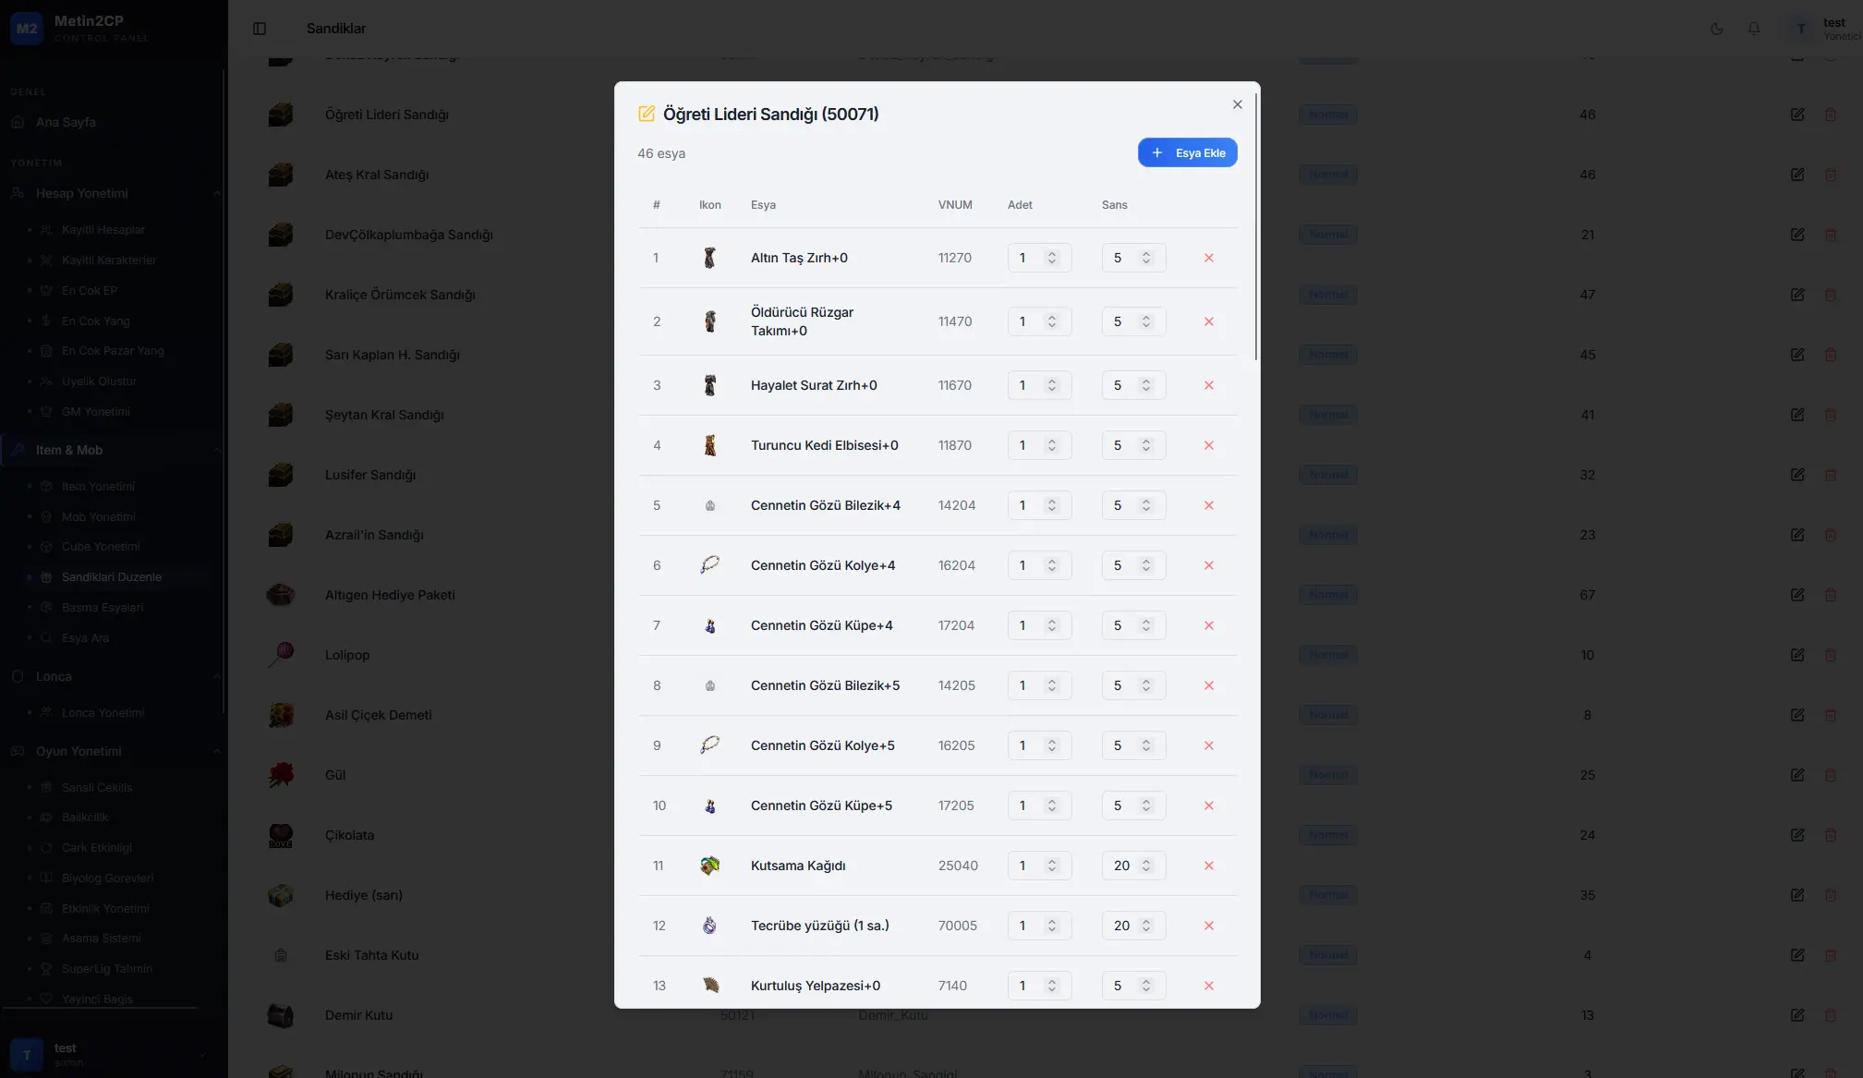Viewport: 1863px width, 1078px height.
Task: Delete Öldürücü Rüzgar Takımı+0 row
Action: click(x=1208, y=321)
